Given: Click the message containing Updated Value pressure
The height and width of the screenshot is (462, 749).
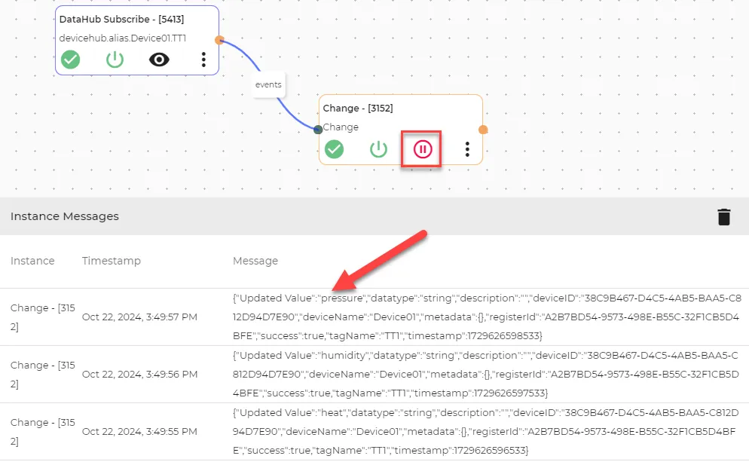Looking at the screenshot, I should (x=487, y=317).
